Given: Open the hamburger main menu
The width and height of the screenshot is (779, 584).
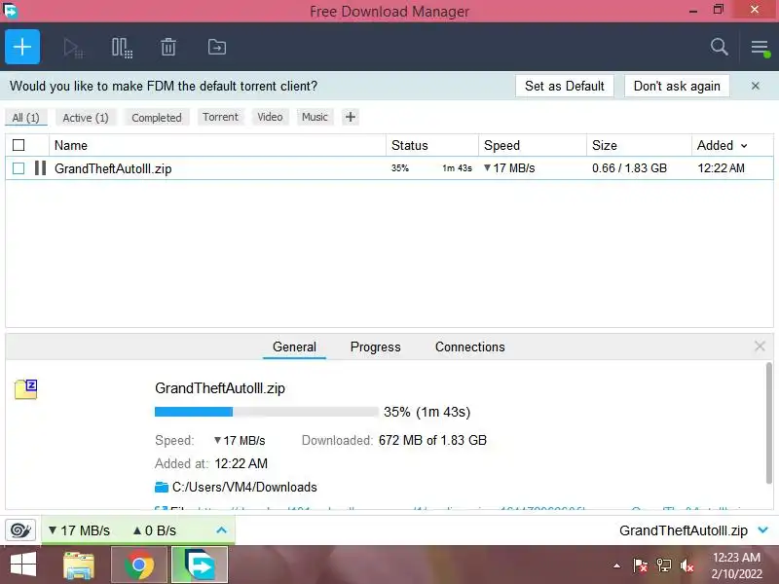Looking at the screenshot, I should [760, 48].
